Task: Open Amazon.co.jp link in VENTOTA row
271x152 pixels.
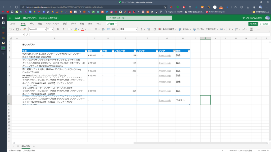Action: [x=165, y=55]
